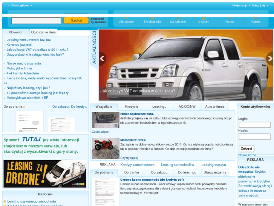Click the Do zakupu link beside Do pobrania
Screen dimensions: 274x206
pyautogui.click(x=60, y=107)
